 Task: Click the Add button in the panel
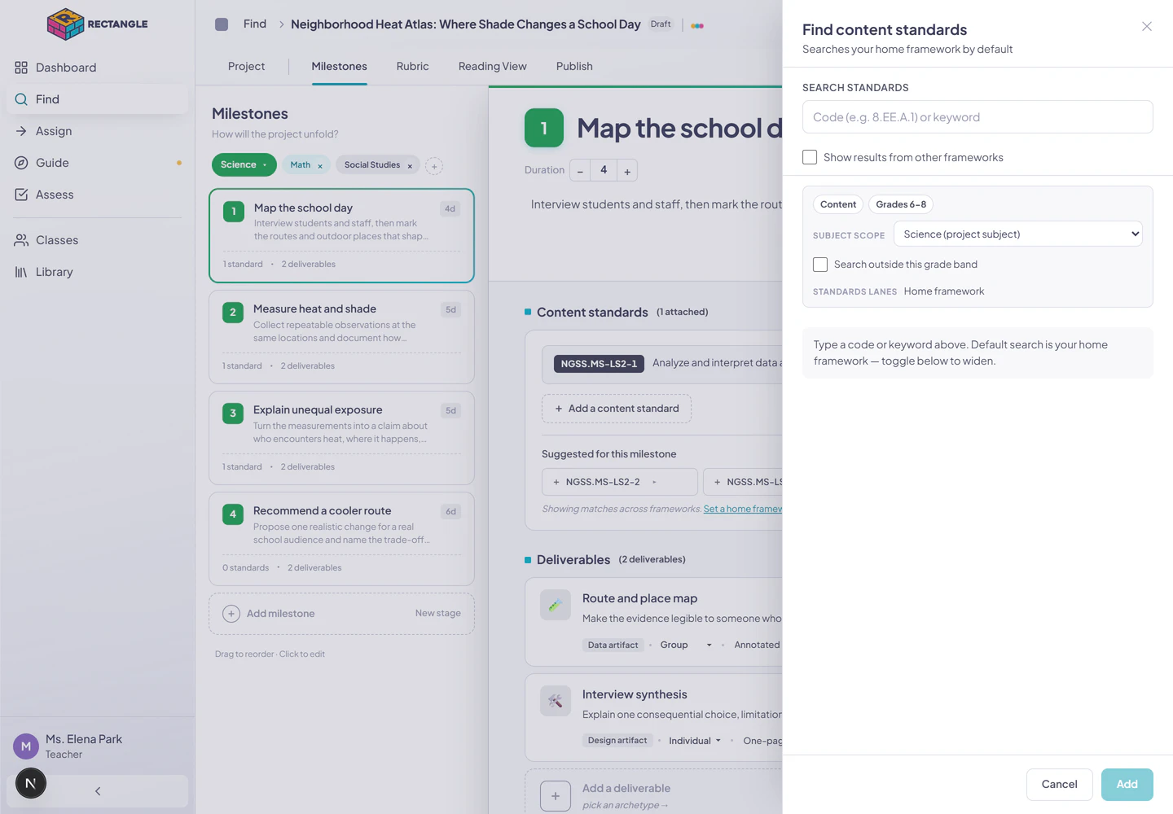pos(1127,785)
